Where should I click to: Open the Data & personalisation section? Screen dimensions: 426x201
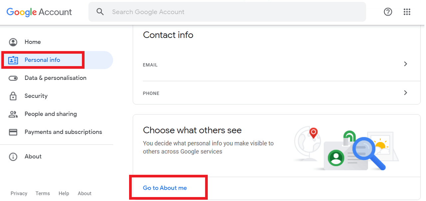pyautogui.click(x=55, y=78)
